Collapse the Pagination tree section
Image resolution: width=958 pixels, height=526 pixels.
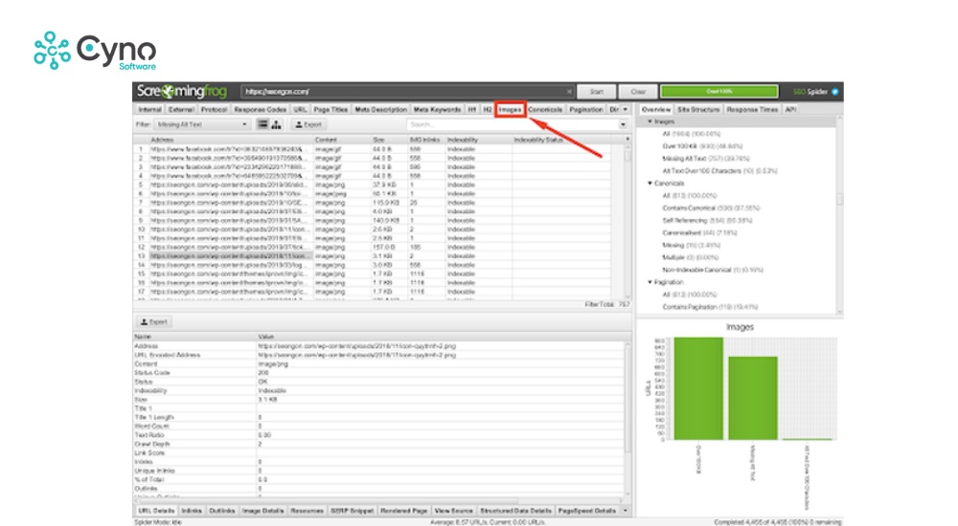650,283
